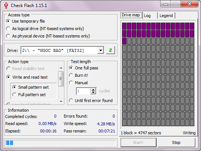201x151 pixels.
Task: Open the Log tab
Action: (x=150, y=16)
